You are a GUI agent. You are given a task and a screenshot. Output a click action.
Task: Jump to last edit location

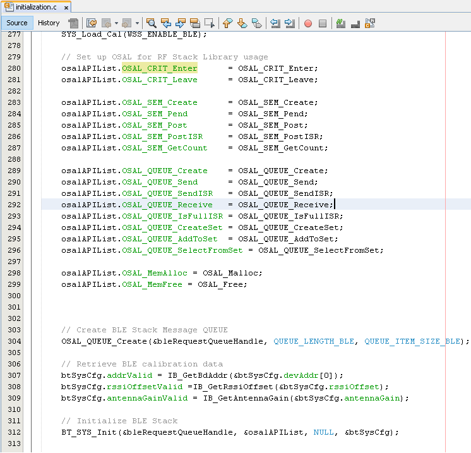pyautogui.click(x=92, y=23)
